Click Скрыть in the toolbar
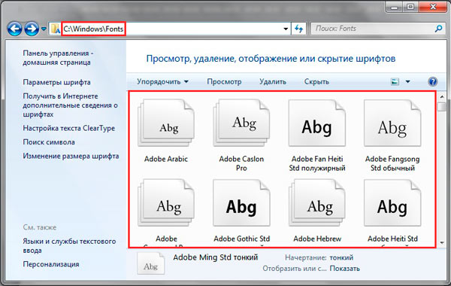 (316, 82)
